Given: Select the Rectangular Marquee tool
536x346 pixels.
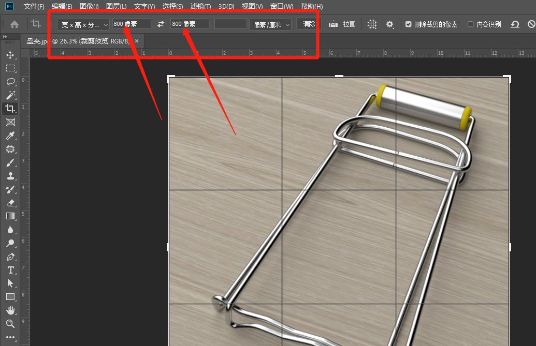Looking at the screenshot, I should [10, 68].
